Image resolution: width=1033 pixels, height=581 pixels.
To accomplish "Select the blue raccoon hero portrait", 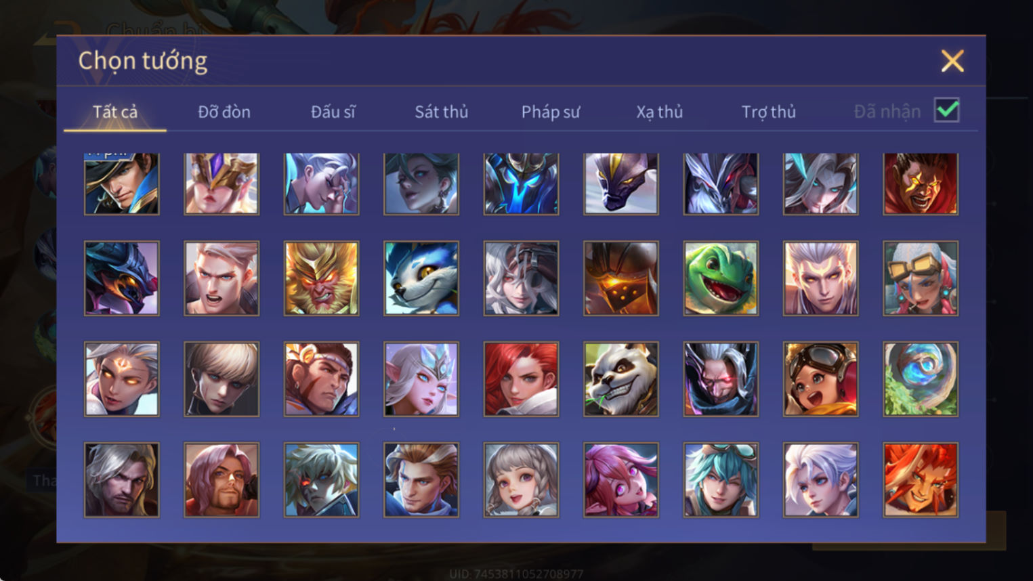I will [421, 278].
